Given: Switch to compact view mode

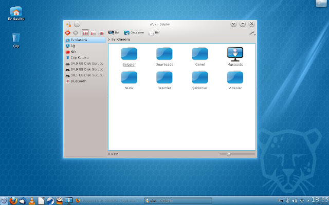Looking at the screenshot, I should 93,33.
